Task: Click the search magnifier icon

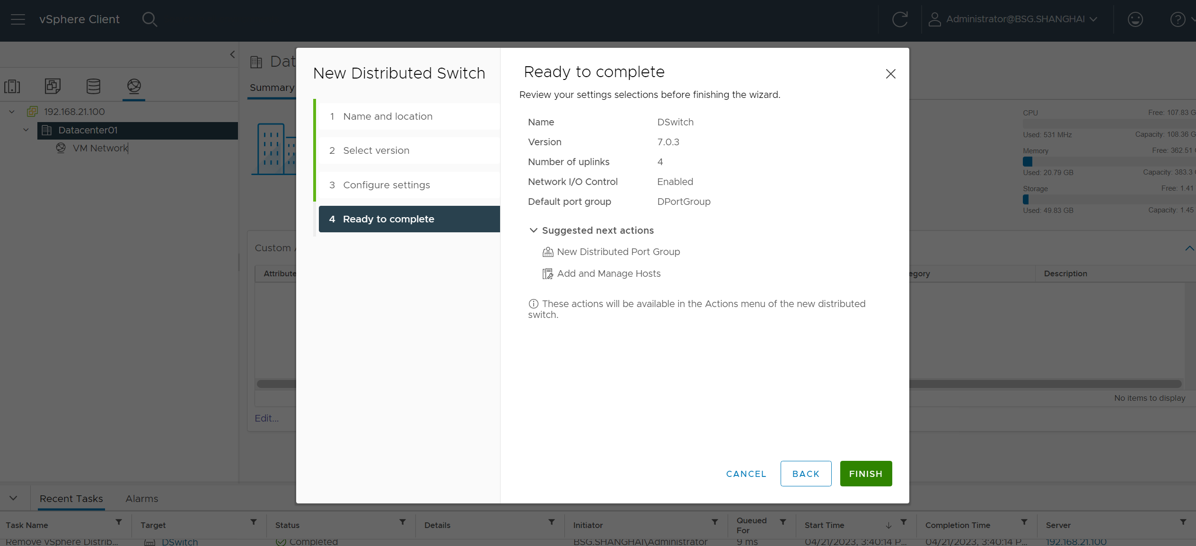Action: tap(149, 19)
